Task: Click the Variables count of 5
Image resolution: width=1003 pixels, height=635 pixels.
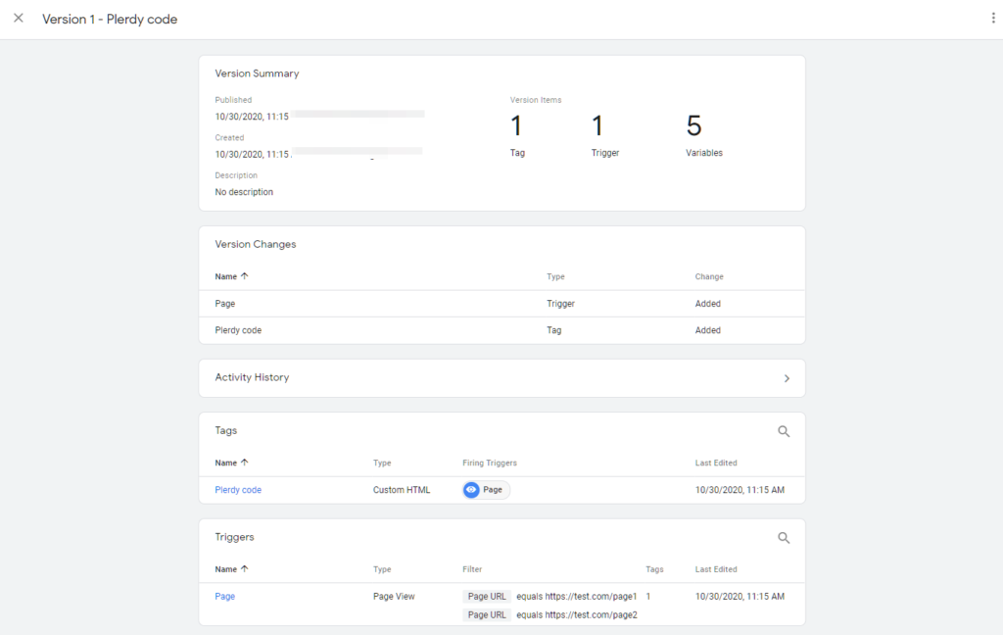Action: pos(694,126)
